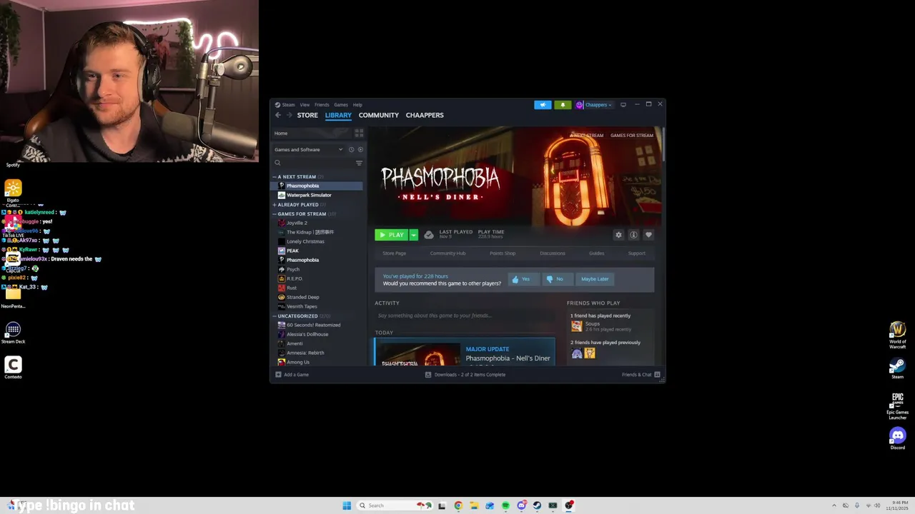The image size is (915, 514).
Task: Open the Friends menu
Action: (322, 105)
